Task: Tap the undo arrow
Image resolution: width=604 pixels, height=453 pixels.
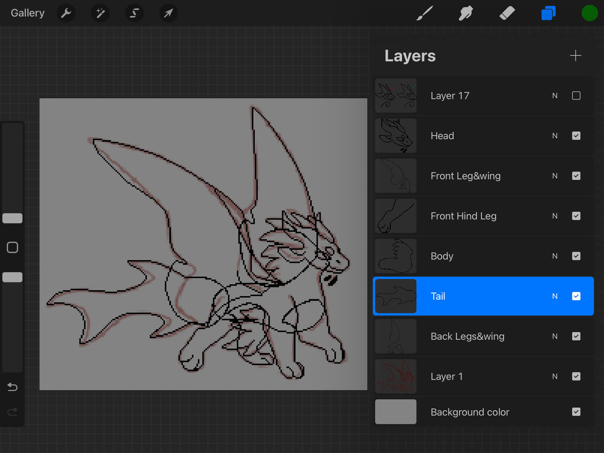Action: 13,387
